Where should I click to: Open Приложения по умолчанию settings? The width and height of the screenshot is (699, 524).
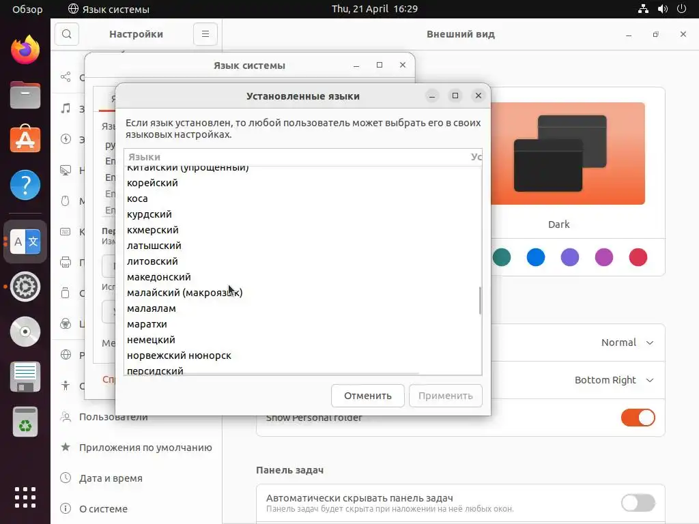coord(137,448)
